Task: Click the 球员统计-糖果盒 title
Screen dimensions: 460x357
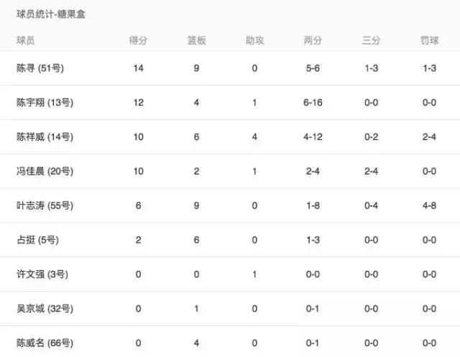Action: point(50,14)
